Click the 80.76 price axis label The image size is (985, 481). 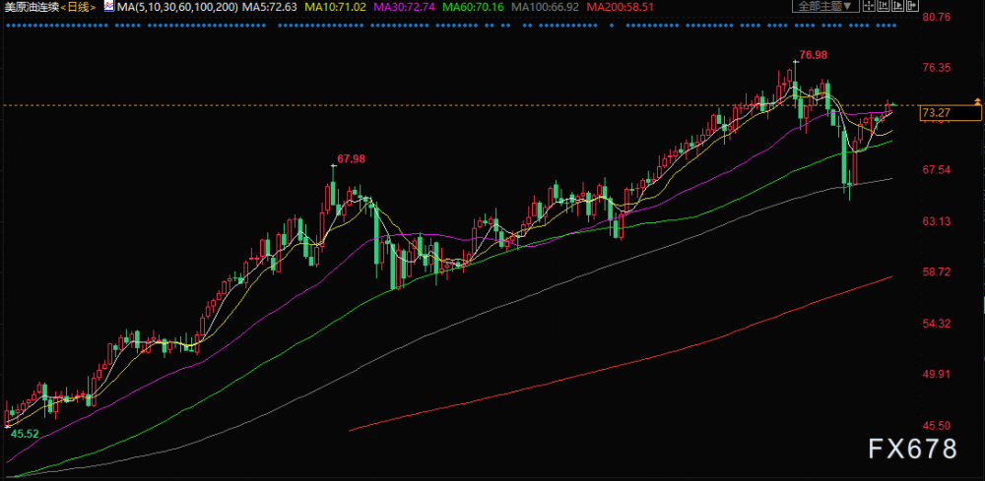tap(937, 17)
